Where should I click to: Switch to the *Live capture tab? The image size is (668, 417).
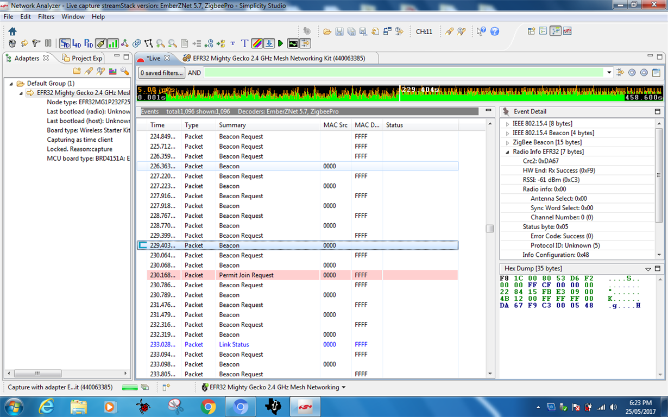(x=154, y=58)
